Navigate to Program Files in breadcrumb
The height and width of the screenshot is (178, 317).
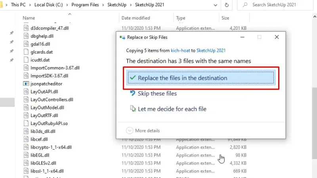[85, 5]
